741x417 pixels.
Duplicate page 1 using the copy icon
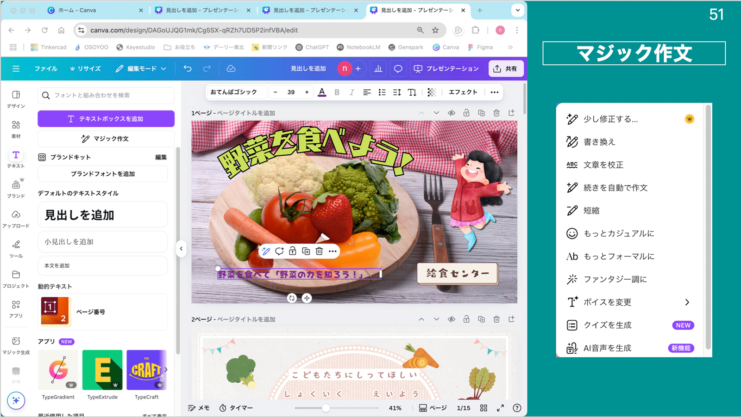pos(481,112)
